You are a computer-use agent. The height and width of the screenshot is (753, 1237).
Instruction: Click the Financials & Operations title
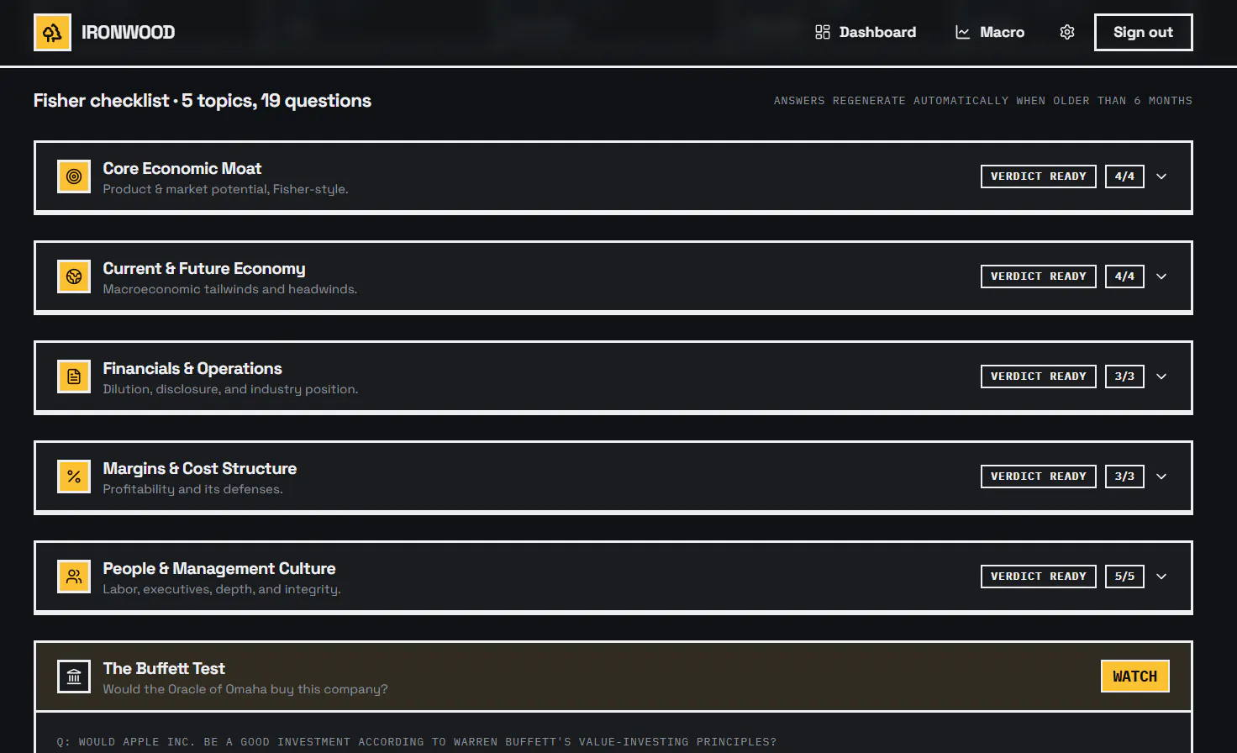coord(192,368)
